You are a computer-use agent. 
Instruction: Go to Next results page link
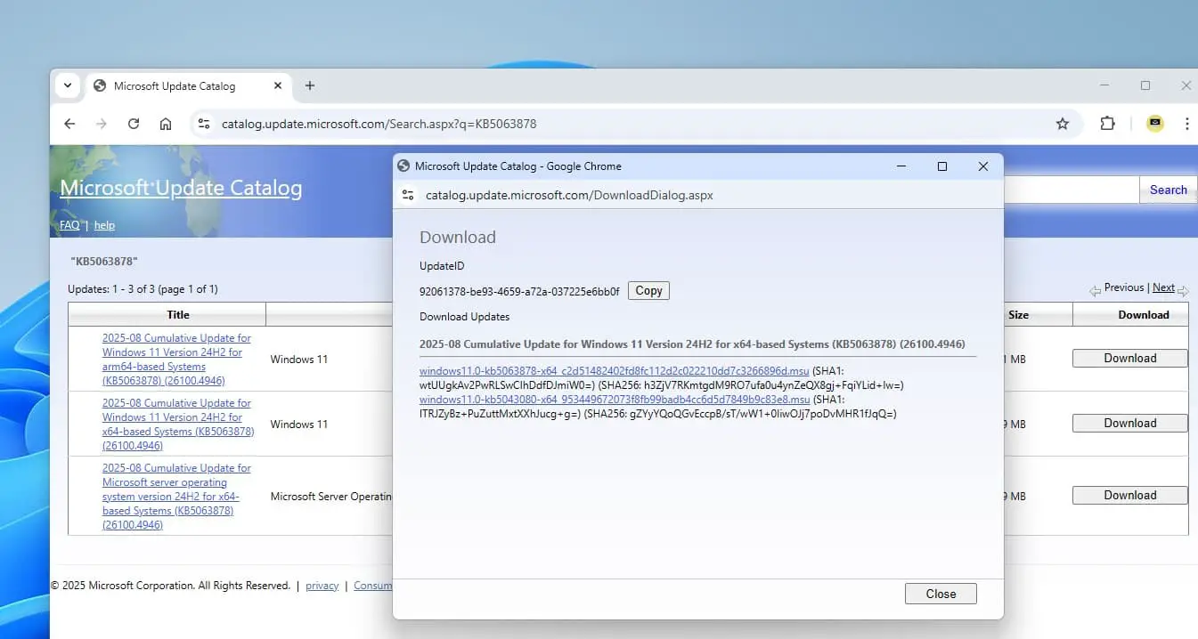point(1163,287)
